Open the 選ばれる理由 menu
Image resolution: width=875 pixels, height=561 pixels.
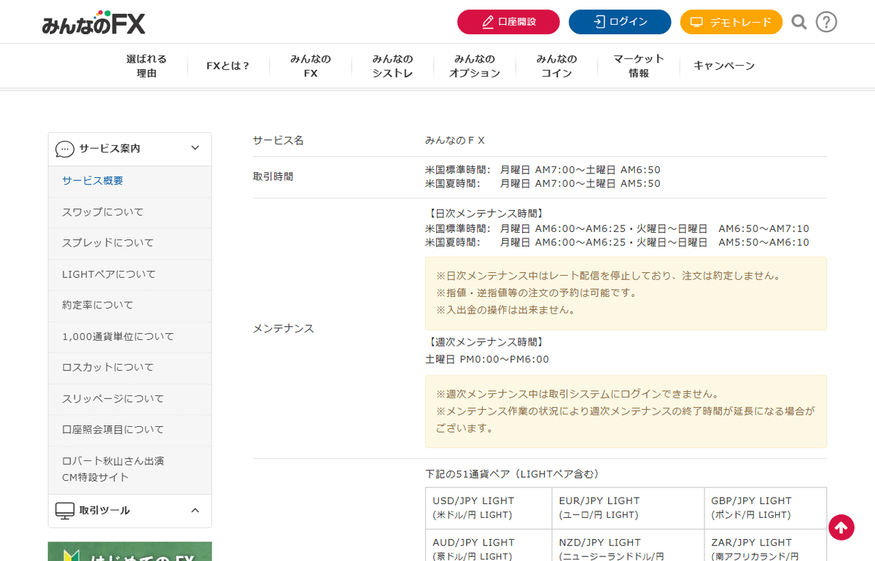147,66
